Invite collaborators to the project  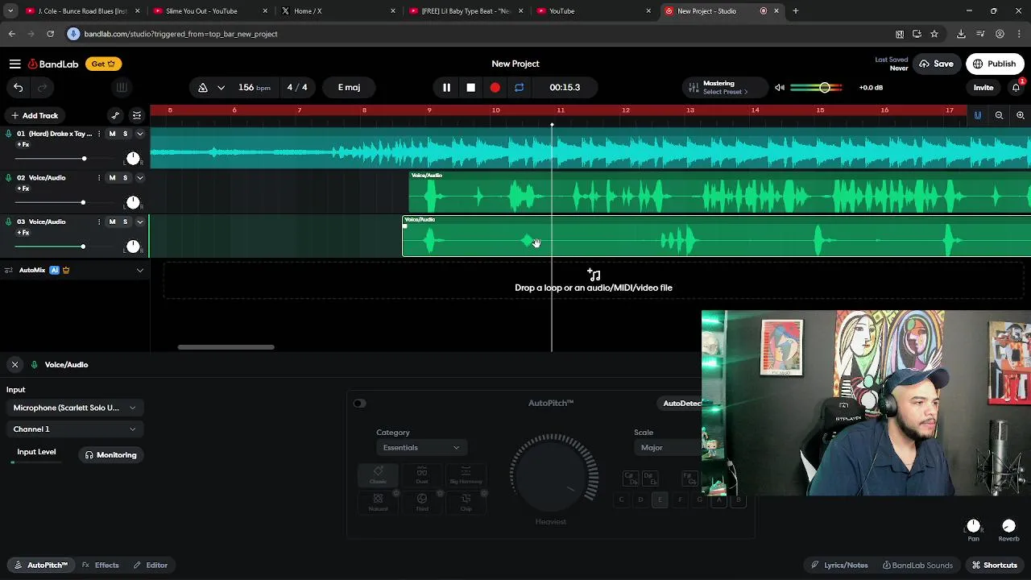(x=983, y=87)
